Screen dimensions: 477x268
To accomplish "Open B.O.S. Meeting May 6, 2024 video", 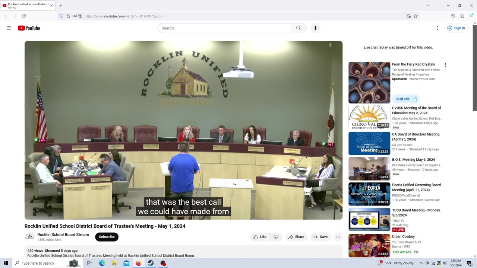I will 413,160.
